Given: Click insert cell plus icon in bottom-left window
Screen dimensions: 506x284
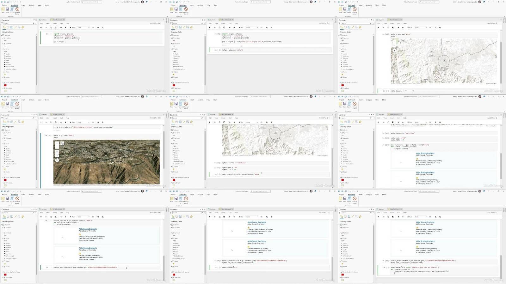Looking at the screenshot, I should pos(41,217).
